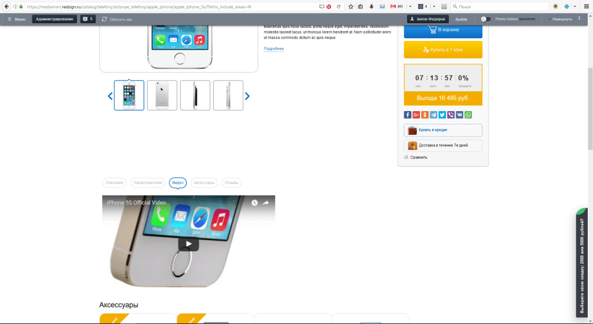Click the blue mail envelope icon

coord(382,6)
